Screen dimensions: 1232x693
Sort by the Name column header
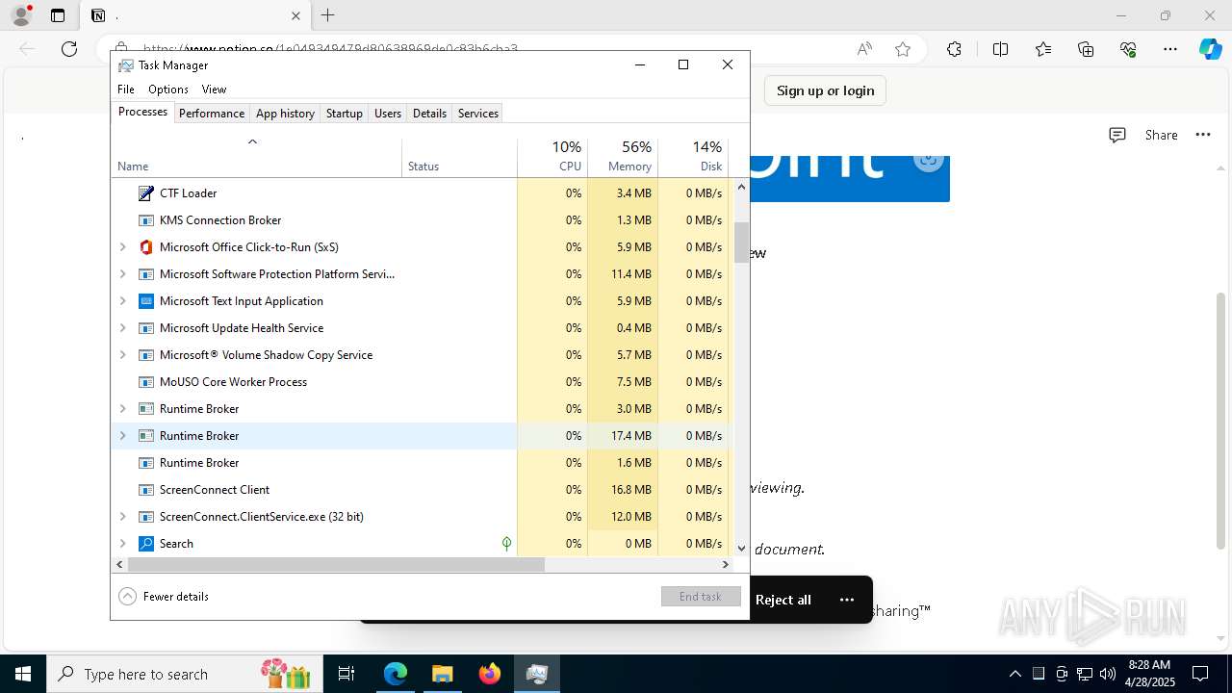[x=257, y=157]
